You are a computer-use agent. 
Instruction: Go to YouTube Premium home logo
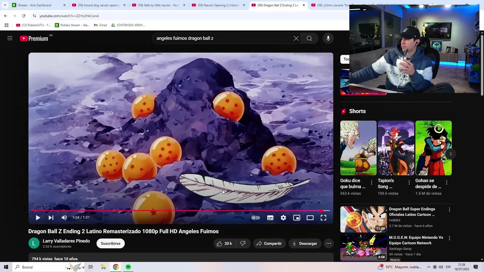click(34, 38)
